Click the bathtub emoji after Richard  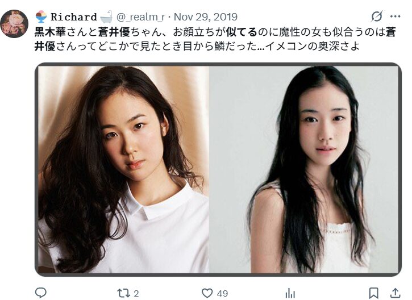tap(106, 17)
